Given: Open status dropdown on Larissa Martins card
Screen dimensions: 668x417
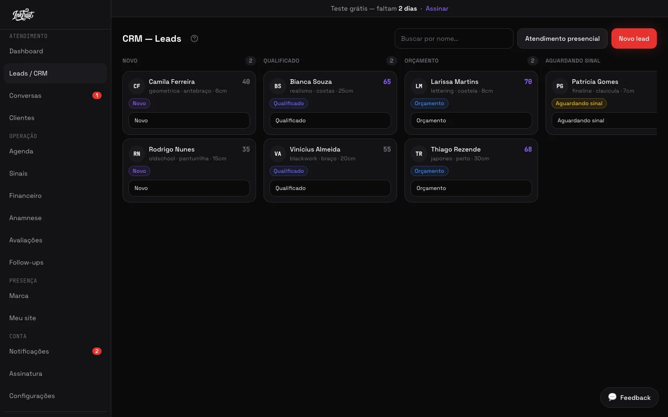Looking at the screenshot, I should click(x=471, y=120).
